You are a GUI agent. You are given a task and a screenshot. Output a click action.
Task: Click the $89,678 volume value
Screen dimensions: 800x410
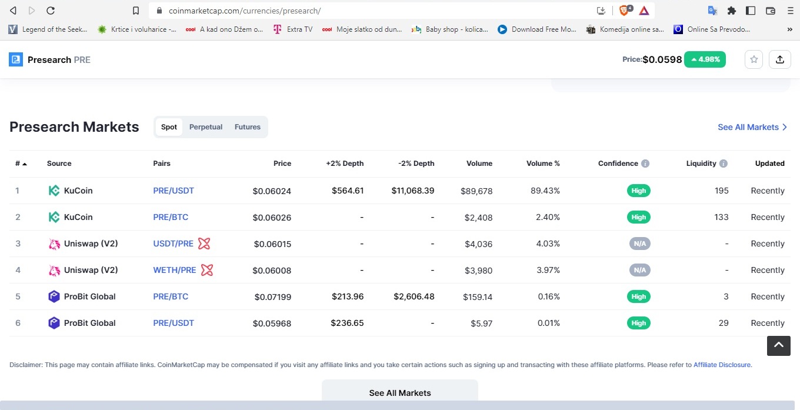(476, 191)
